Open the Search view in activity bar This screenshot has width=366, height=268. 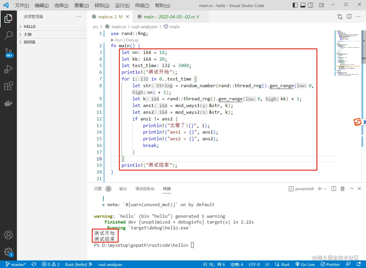click(8, 36)
